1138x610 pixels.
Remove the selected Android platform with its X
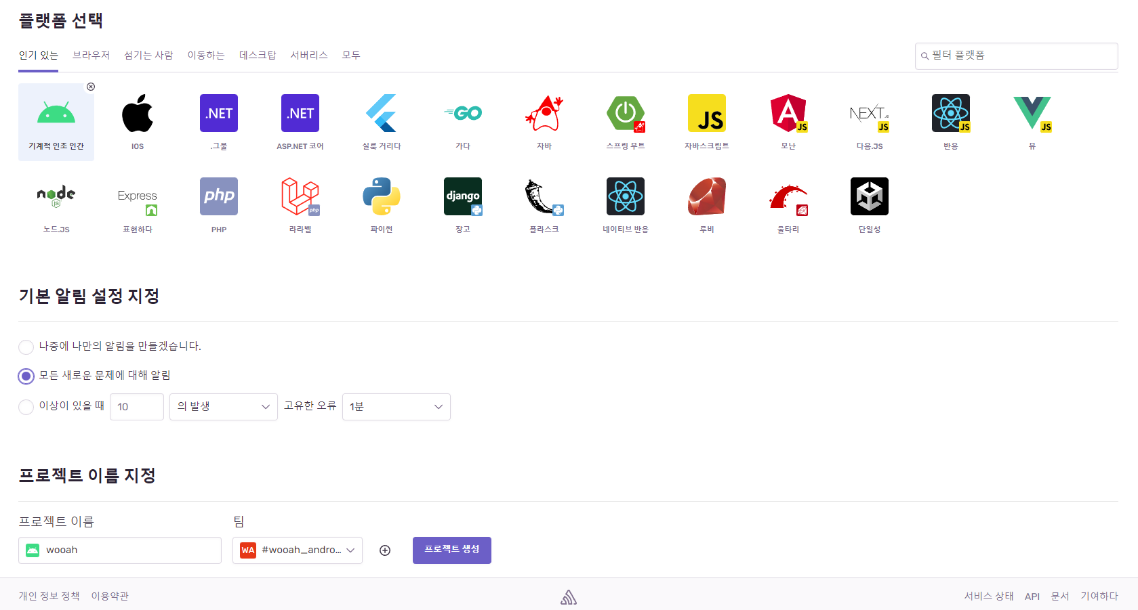click(91, 87)
